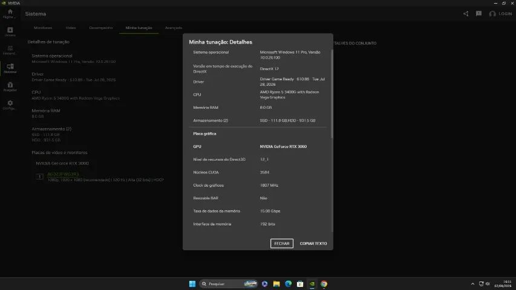The width and height of the screenshot is (516, 290).
Task: Show hidden system tray icons chevron
Action: click(472, 284)
